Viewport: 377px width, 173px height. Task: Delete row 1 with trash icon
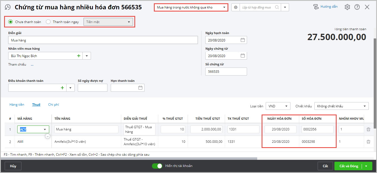368,129
